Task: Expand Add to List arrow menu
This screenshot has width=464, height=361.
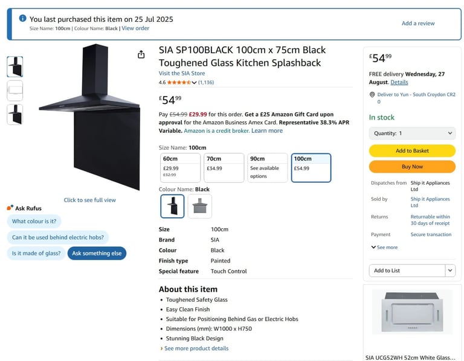Action: point(450,270)
